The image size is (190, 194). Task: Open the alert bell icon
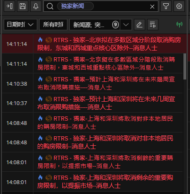click(36, 6)
